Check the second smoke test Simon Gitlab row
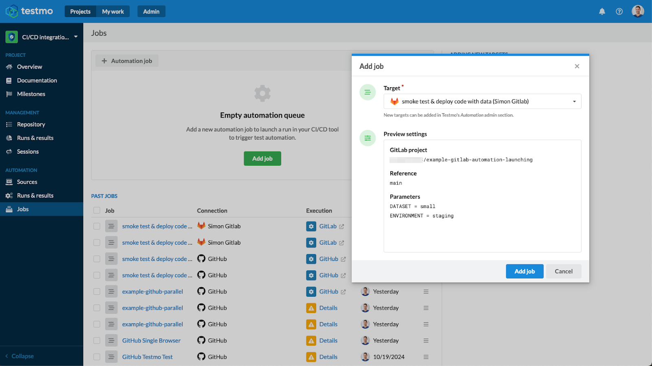Viewport: 652px width, 366px height. tap(97, 242)
